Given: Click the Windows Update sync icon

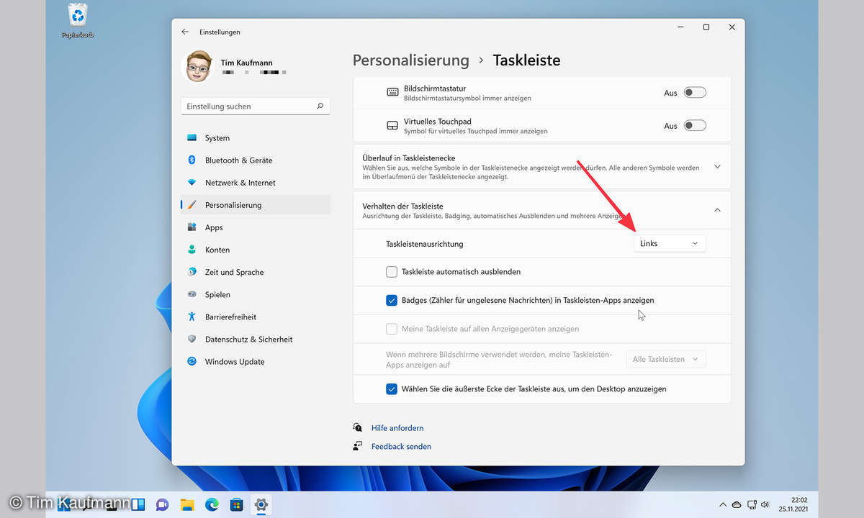Looking at the screenshot, I should tap(192, 360).
